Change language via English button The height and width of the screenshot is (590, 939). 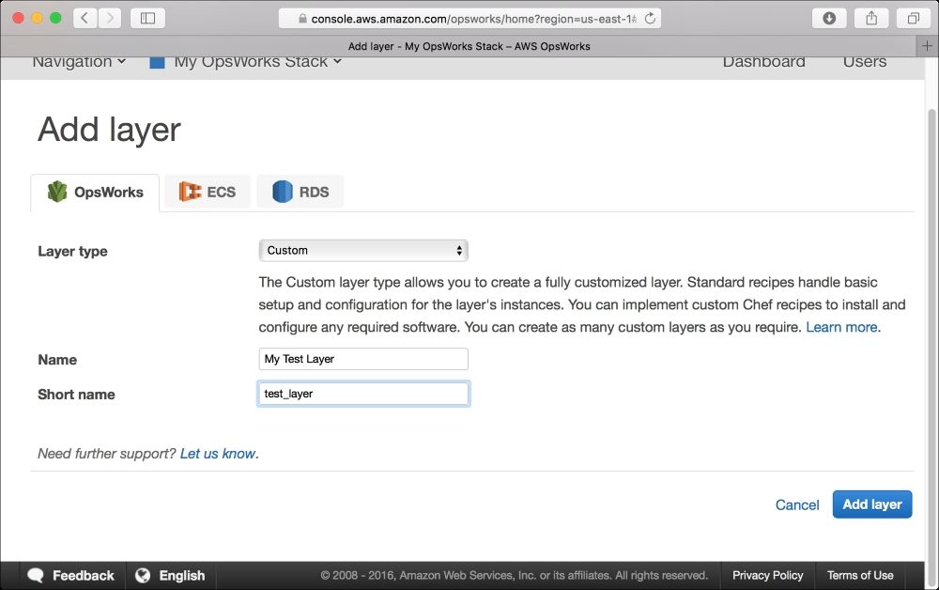click(x=171, y=576)
